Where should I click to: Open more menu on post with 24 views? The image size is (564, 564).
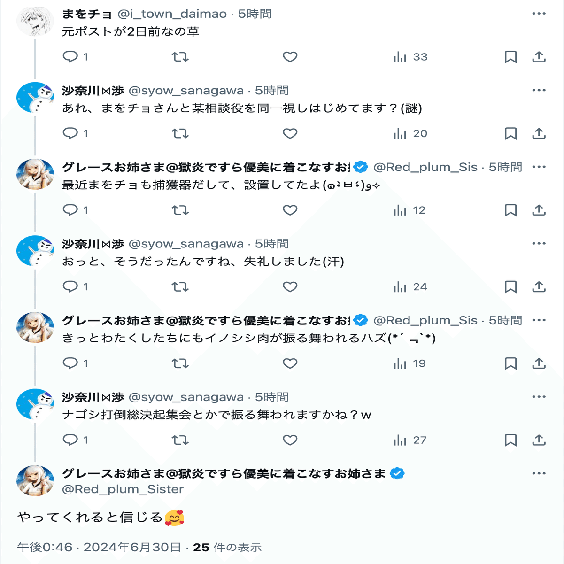(x=539, y=243)
